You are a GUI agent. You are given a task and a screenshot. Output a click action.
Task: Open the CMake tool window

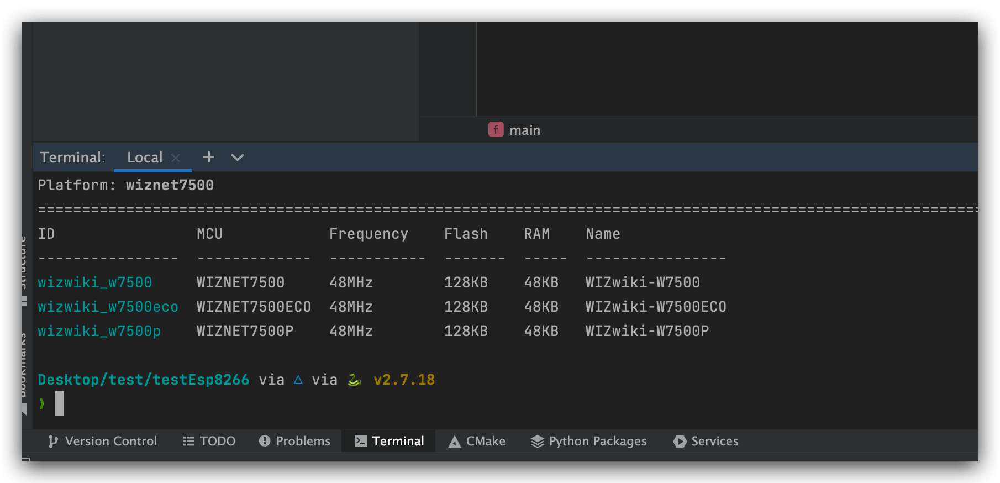pyautogui.click(x=477, y=441)
